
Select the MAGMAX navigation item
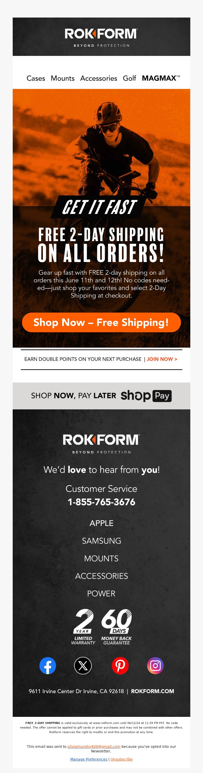pos(161,78)
